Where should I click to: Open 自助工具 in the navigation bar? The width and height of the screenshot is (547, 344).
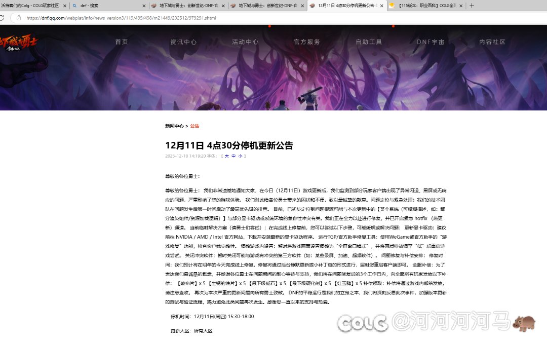point(369,42)
